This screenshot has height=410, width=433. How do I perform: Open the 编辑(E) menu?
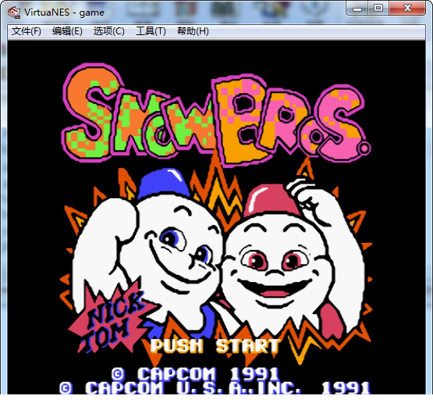tap(67, 31)
